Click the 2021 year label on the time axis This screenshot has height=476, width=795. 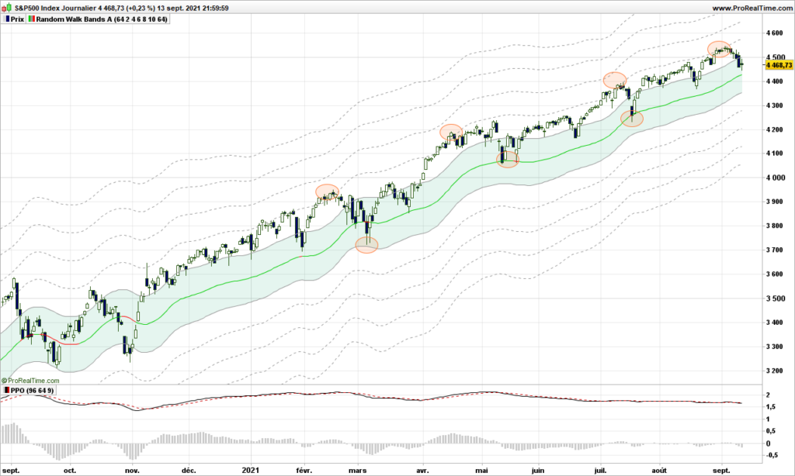tap(251, 471)
